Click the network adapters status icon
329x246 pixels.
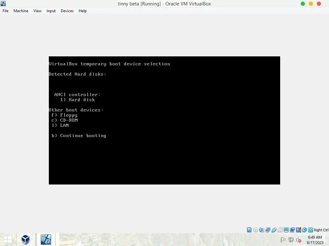pyautogui.click(x=268, y=230)
